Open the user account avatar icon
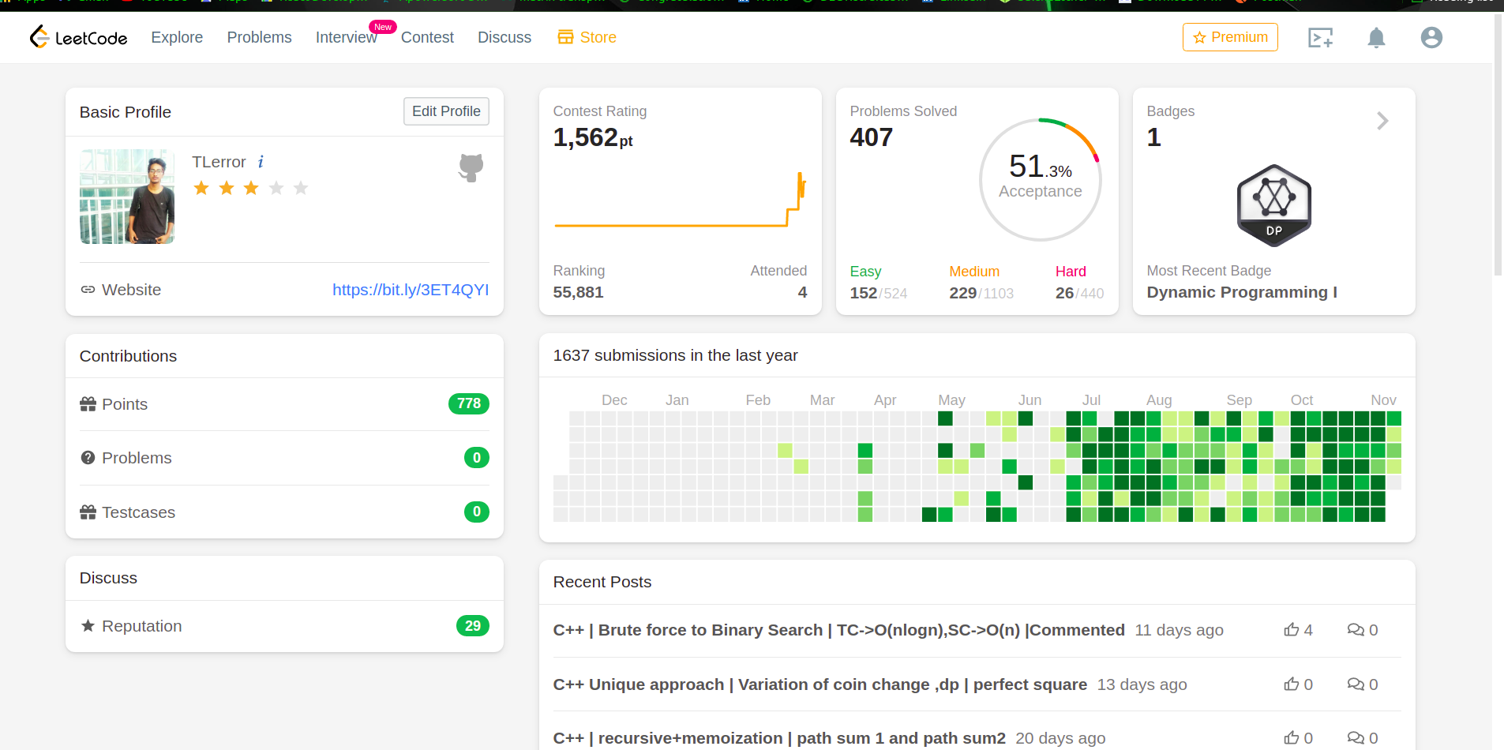The height and width of the screenshot is (750, 1504). (1431, 37)
